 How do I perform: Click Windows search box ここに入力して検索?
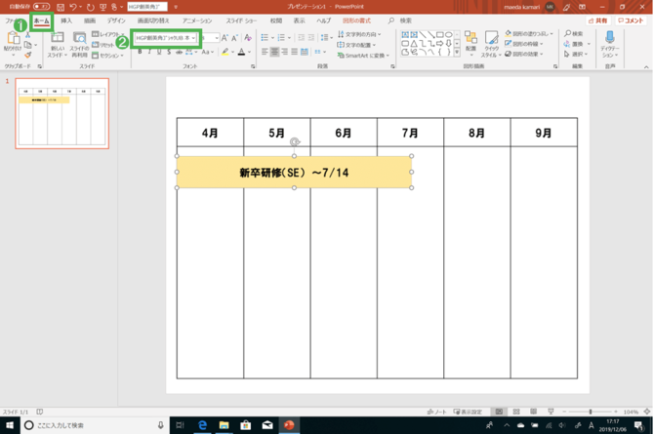pyautogui.click(x=95, y=425)
